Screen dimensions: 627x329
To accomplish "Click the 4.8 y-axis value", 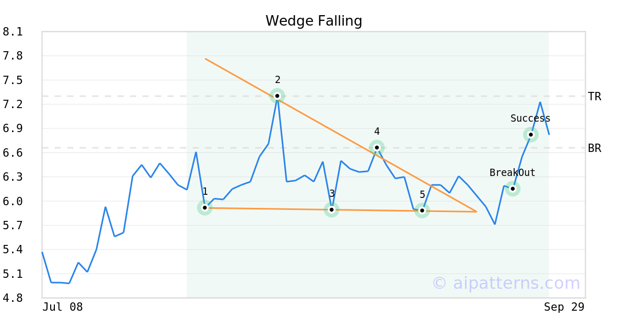I will click(x=13, y=298).
